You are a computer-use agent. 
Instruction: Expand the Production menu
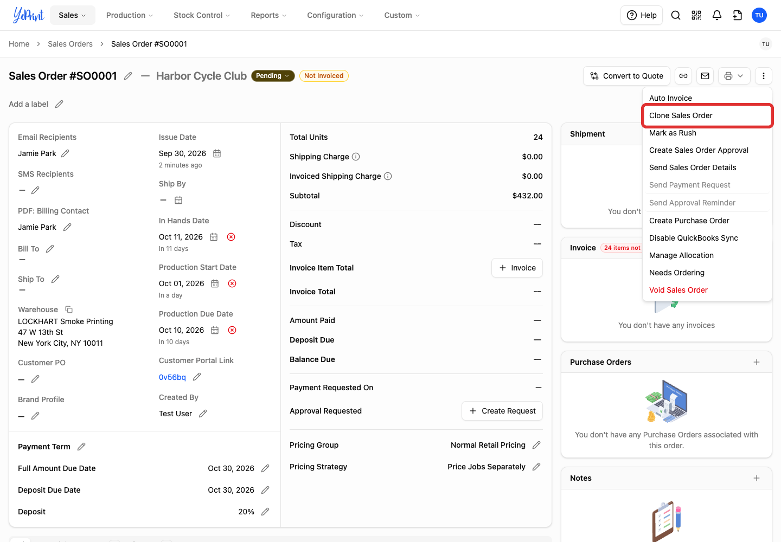coord(130,15)
